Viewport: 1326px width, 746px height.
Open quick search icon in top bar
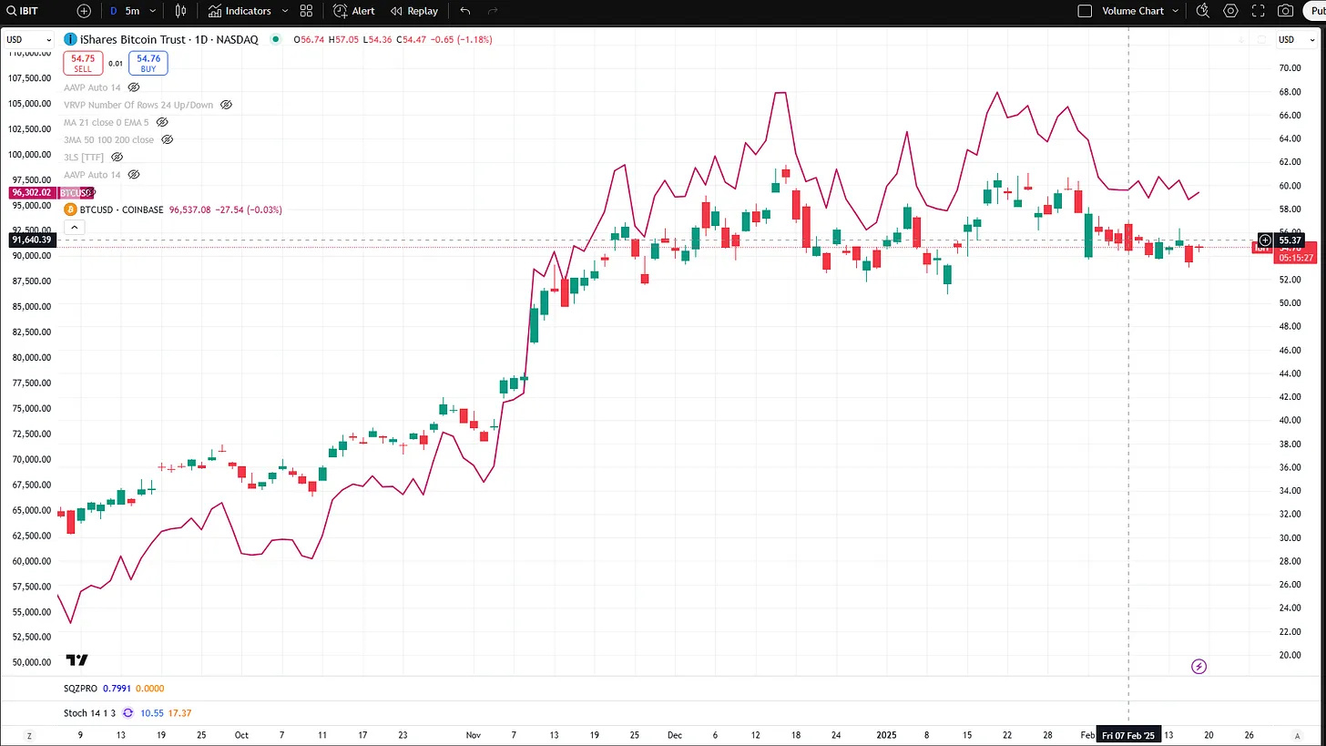click(x=1202, y=11)
